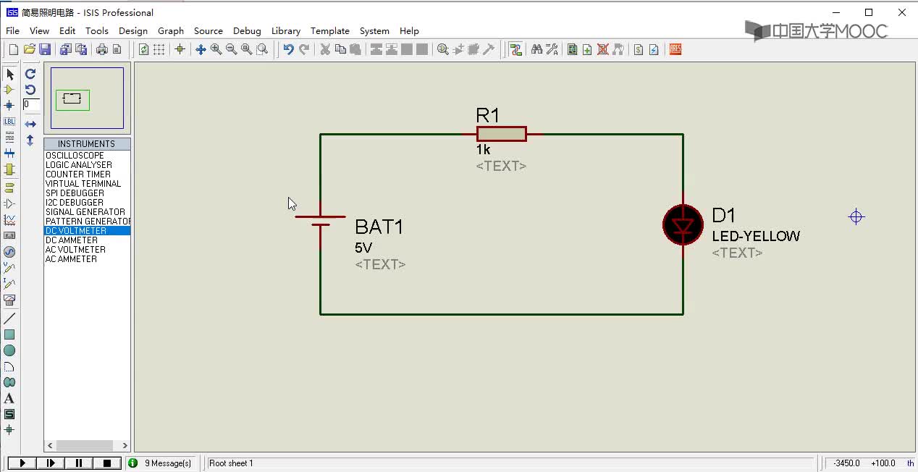
Task: Click the instruments list scroll-right arrow
Action: pyautogui.click(x=125, y=446)
